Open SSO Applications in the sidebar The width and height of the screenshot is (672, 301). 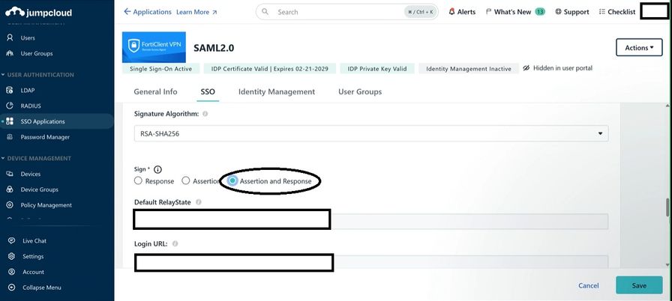point(56,121)
